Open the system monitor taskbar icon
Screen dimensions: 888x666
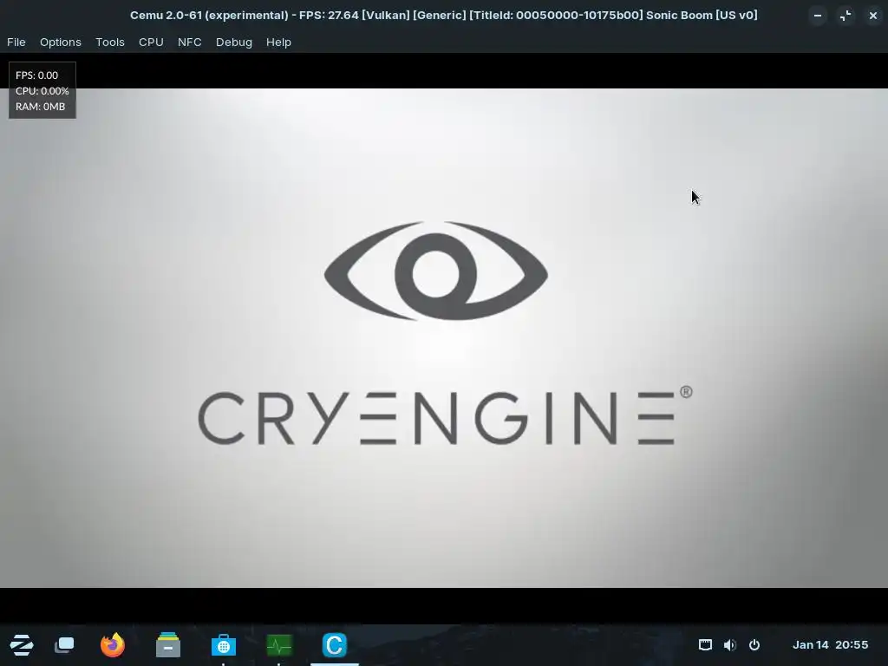[x=278, y=644]
